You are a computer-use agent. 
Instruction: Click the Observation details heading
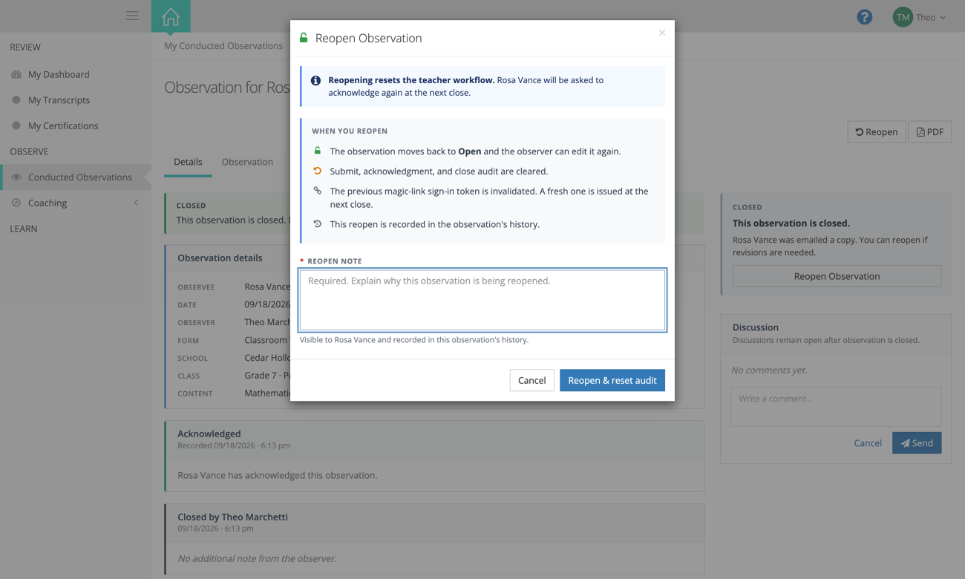220,258
